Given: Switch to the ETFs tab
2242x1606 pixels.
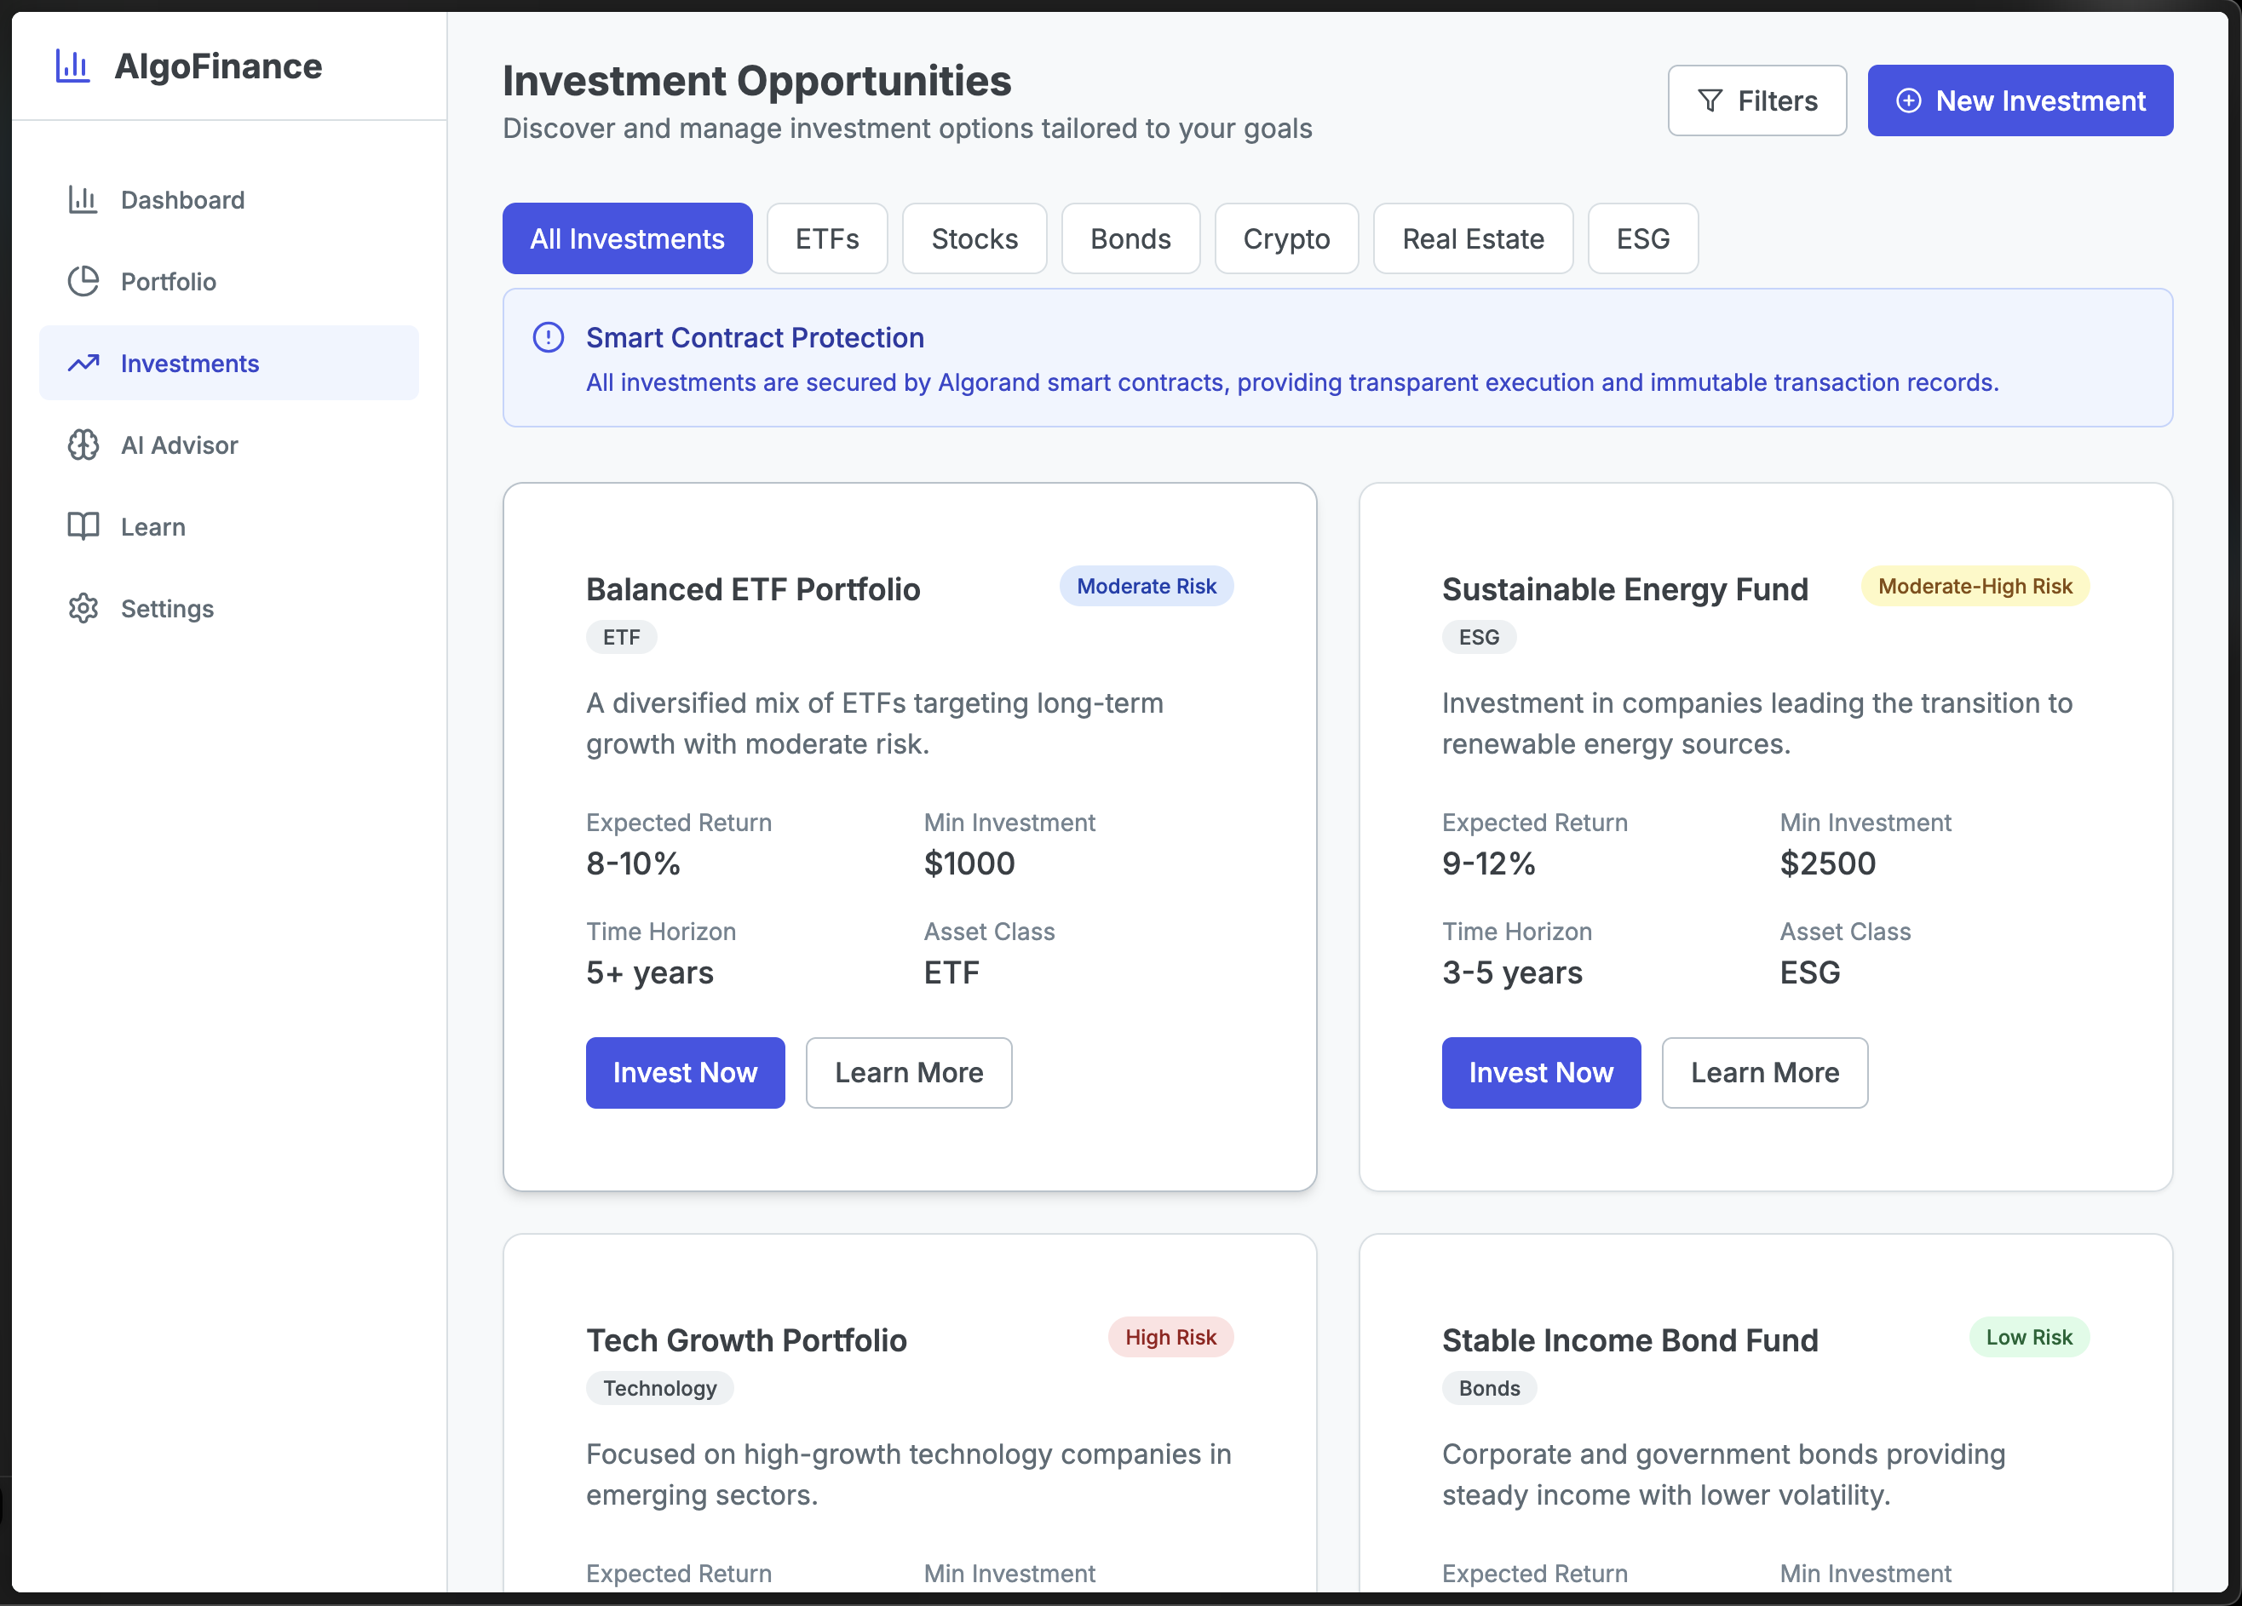Looking at the screenshot, I should [826, 239].
